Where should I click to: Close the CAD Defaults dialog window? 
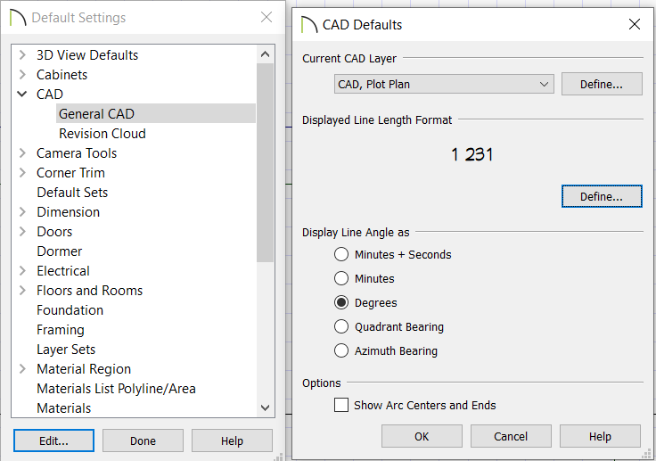[x=635, y=24]
